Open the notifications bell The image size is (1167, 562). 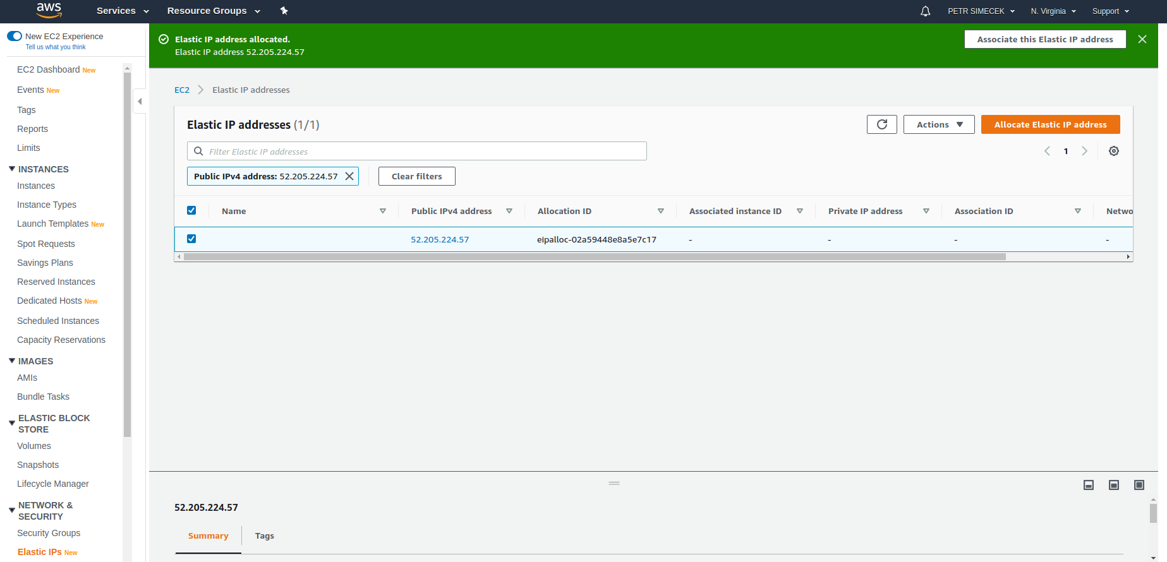925,11
